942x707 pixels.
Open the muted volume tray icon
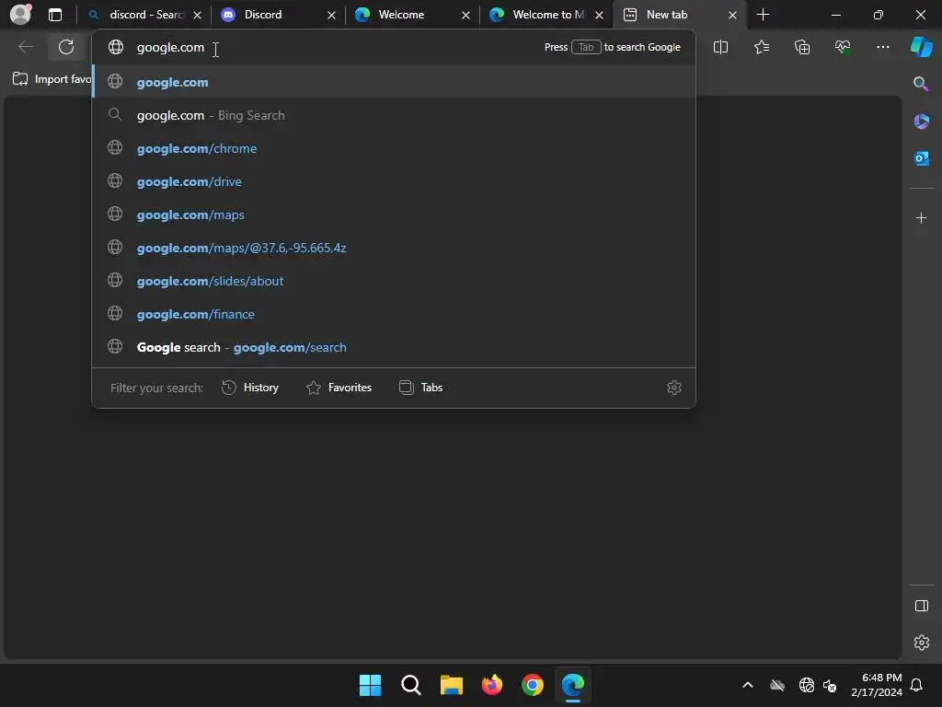coord(831,685)
